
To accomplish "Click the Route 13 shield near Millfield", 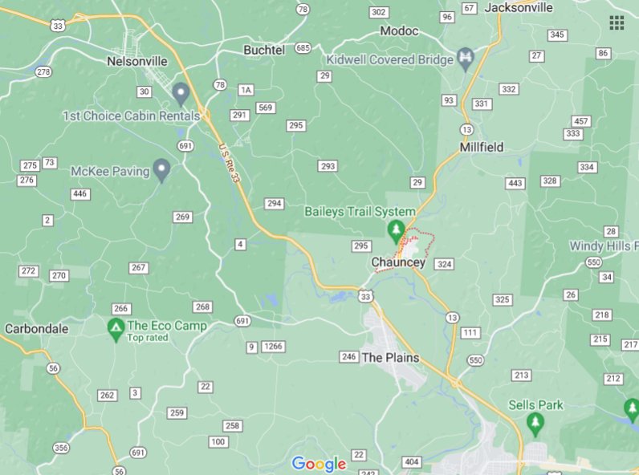I will (466, 130).
